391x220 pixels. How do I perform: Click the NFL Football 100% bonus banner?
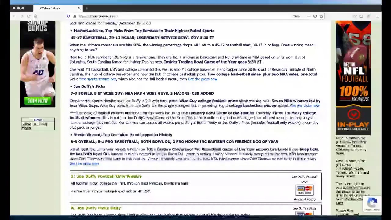pyautogui.click(x=353, y=63)
